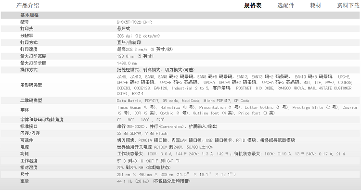Select the 最高203.2 mm/s speed value
Image resolution: width=361 pixels, height=190 pixels.
click(x=145, y=49)
